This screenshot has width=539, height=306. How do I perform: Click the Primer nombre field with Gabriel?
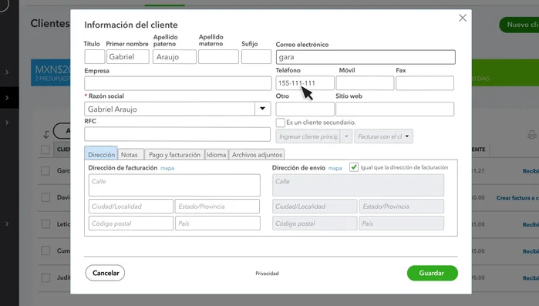point(128,57)
